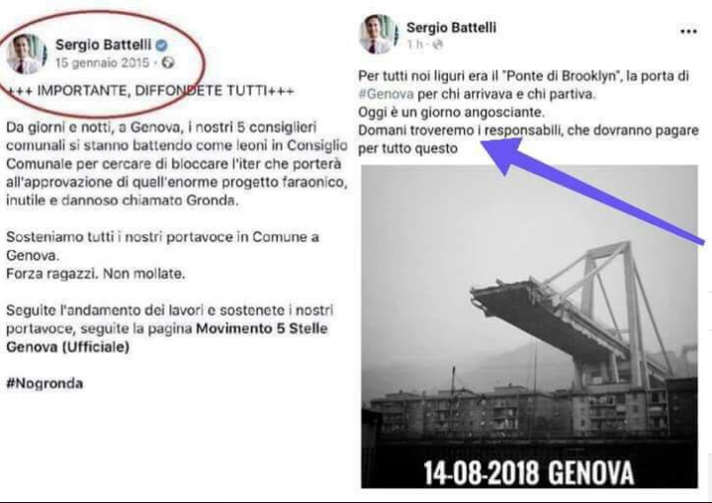Viewport: 712px width, 503px height.
Task: Click the 1 h timestamp on right post
Action: [x=415, y=44]
